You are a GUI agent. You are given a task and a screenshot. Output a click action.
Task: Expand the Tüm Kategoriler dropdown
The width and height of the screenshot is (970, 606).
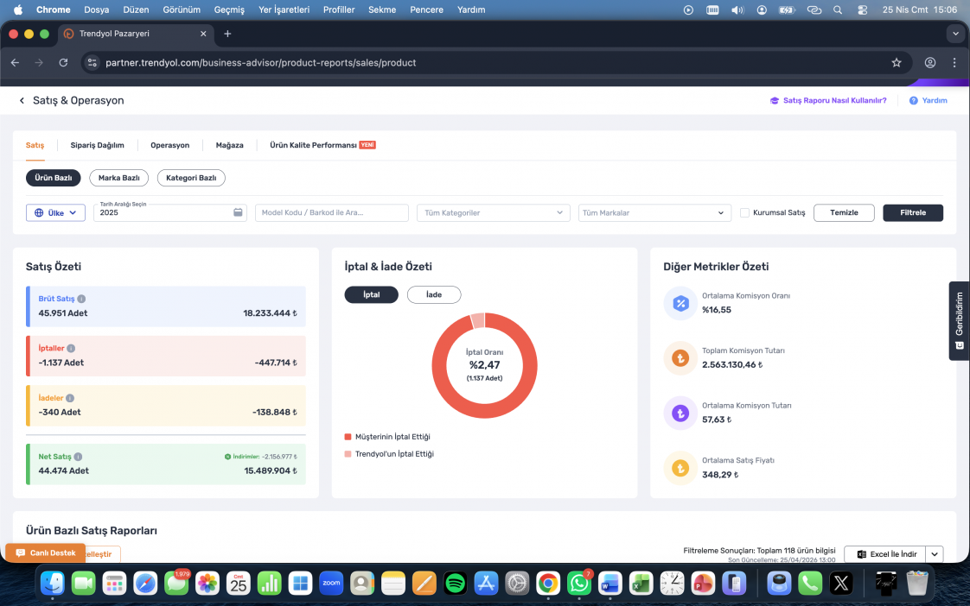click(x=493, y=212)
